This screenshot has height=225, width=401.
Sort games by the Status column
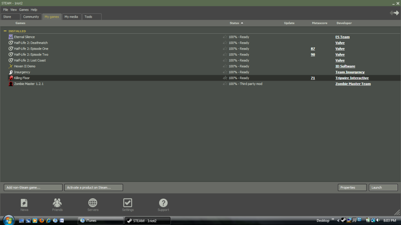[234, 23]
